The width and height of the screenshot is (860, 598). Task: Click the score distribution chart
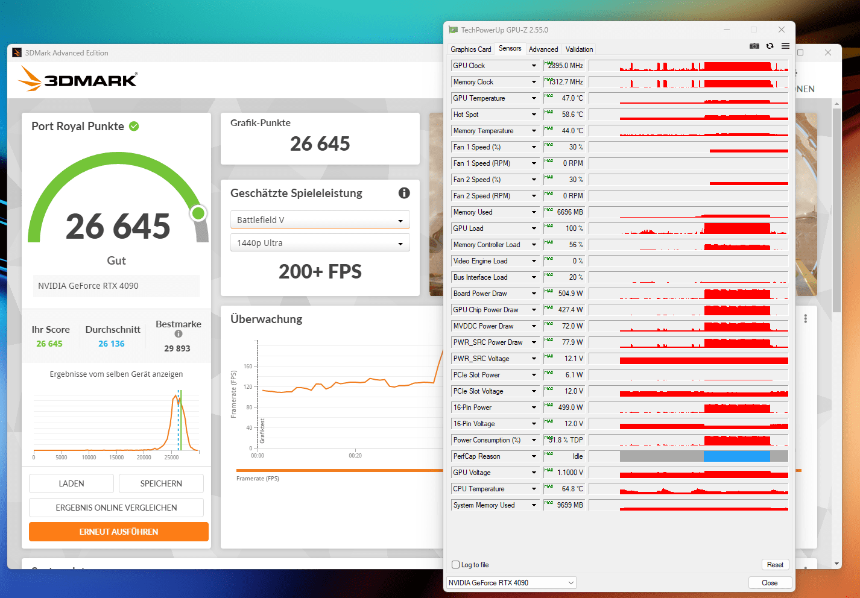(x=116, y=422)
